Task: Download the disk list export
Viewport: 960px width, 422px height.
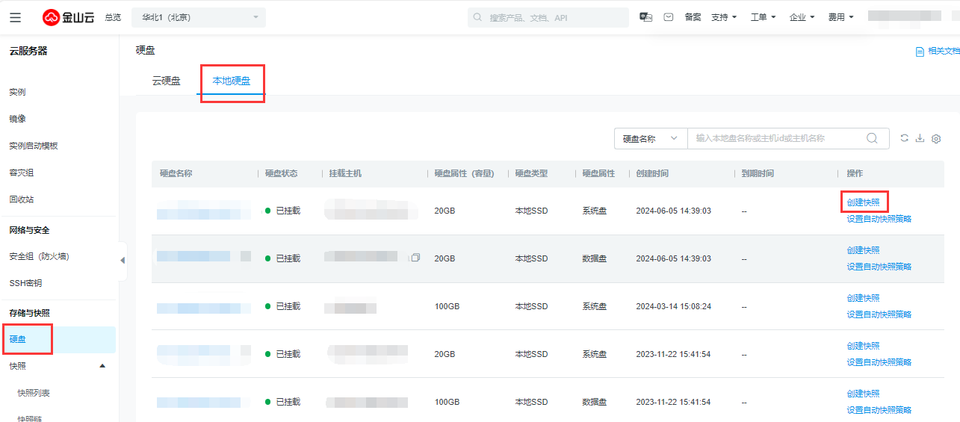Action: click(920, 138)
